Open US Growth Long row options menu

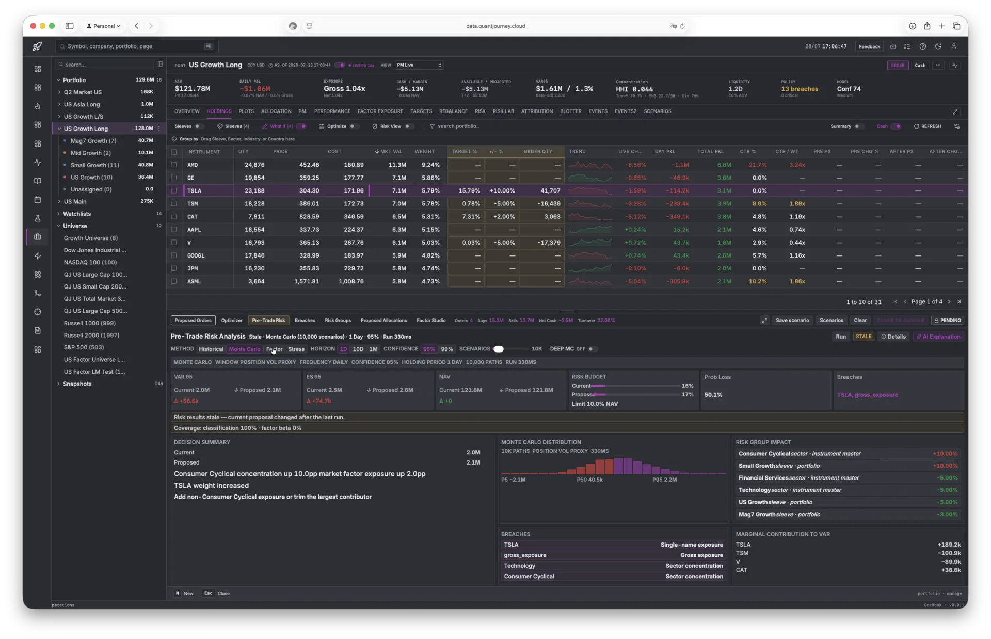tap(159, 129)
